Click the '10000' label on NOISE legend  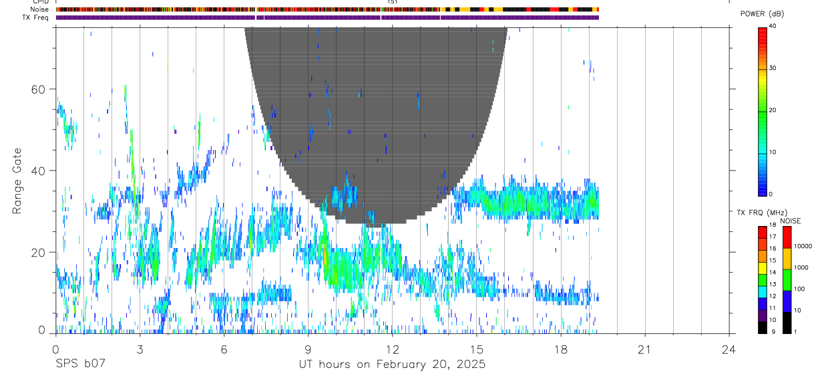click(803, 246)
